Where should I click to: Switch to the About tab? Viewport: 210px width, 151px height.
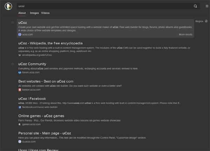pyautogui.click(x=22, y=13)
